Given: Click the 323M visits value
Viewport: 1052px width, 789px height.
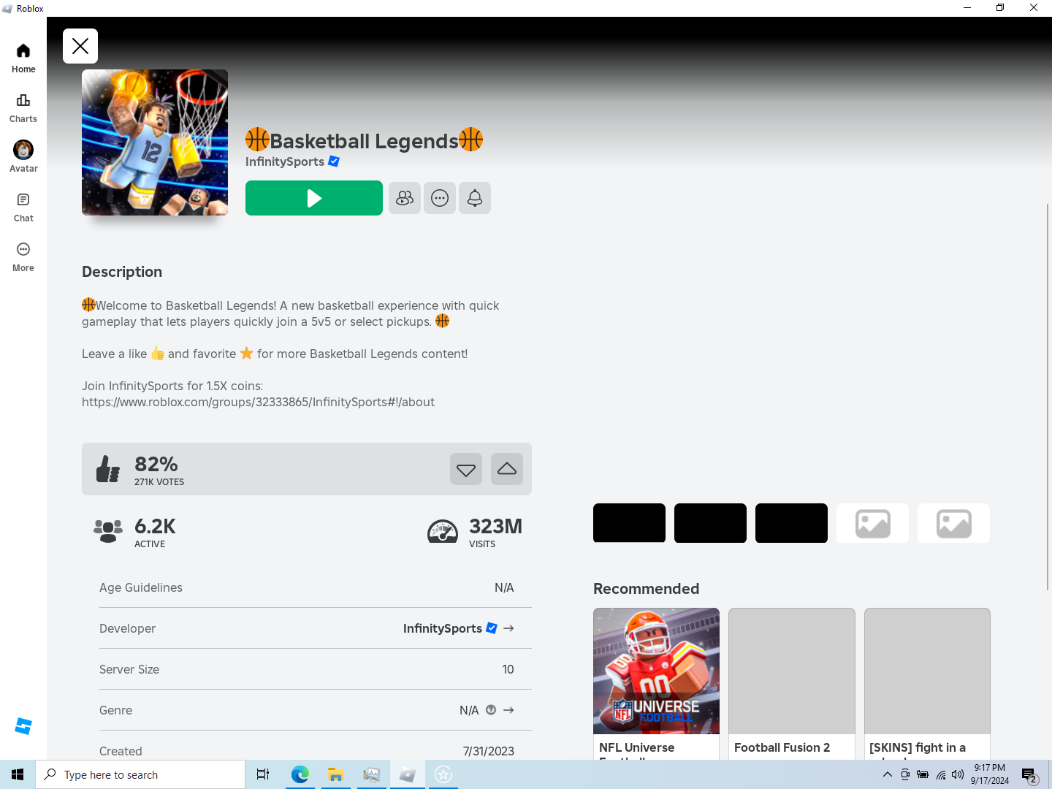Looking at the screenshot, I should point(495,526).
